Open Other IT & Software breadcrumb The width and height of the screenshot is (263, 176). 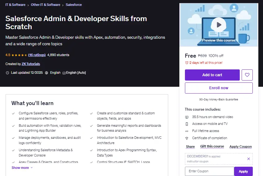click(46, 5)
